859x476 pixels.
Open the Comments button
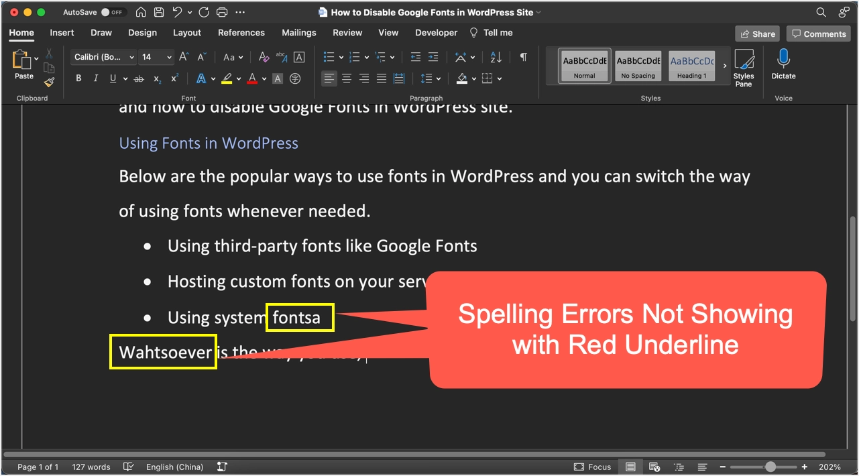point(818,34)
